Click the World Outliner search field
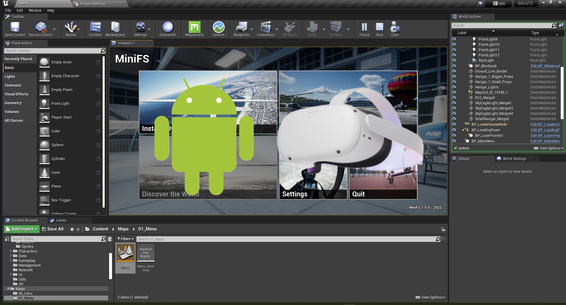This screenshot has width=566, height=305. point(504,26)
